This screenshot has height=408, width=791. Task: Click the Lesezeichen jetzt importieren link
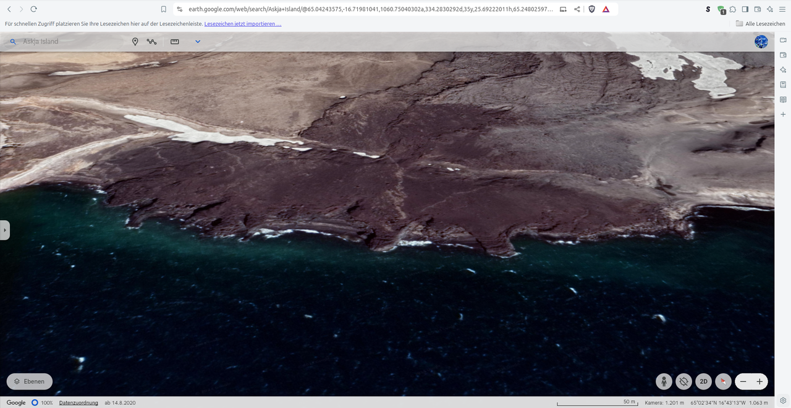point(243,23)
